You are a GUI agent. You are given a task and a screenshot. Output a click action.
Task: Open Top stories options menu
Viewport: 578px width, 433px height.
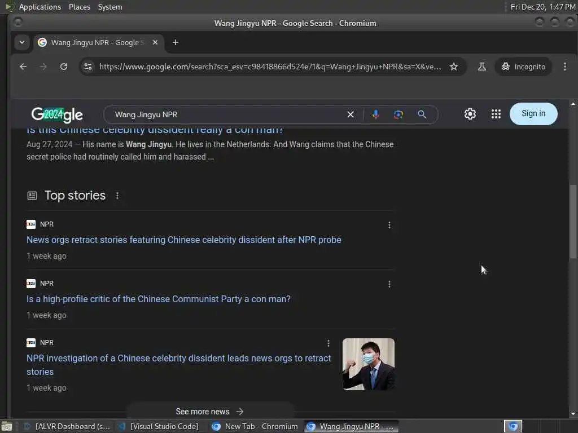point(117,196)
